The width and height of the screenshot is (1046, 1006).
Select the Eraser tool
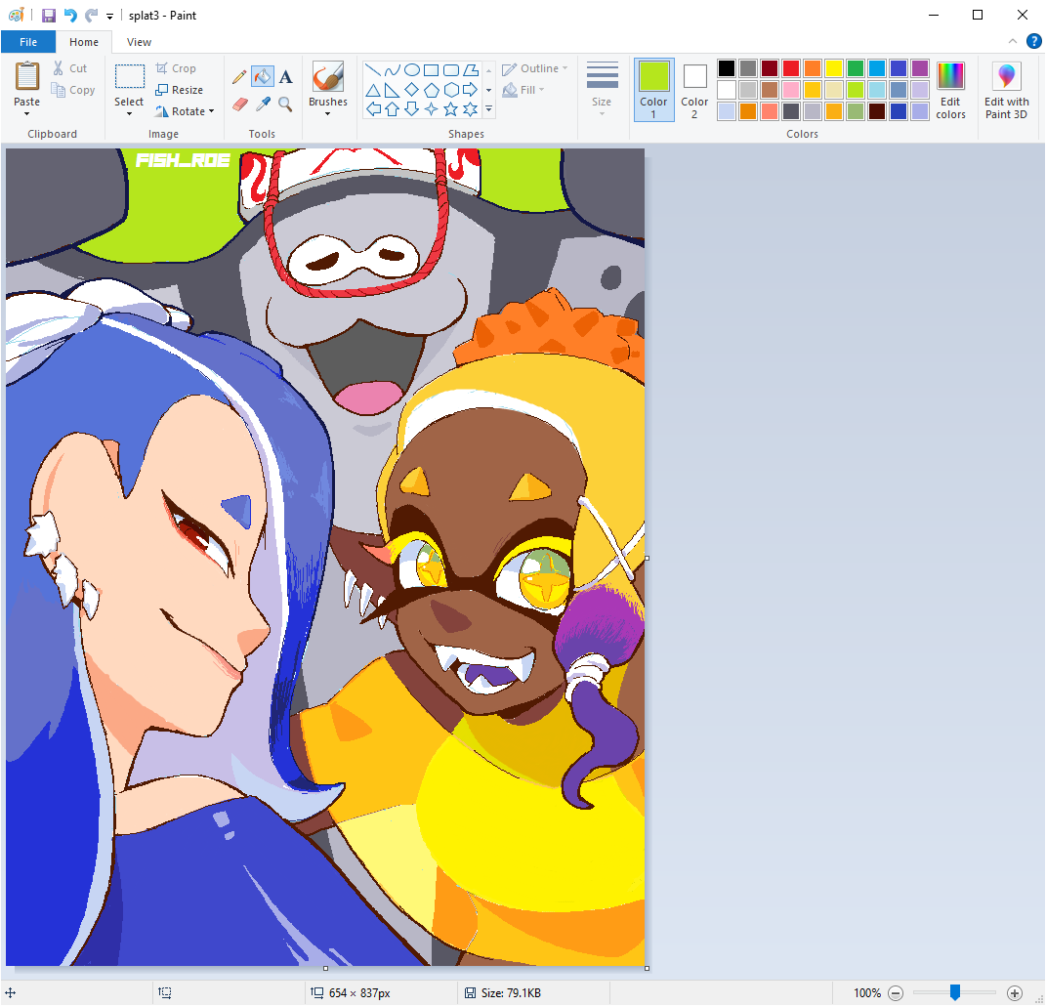pyautogui.click(x=239, y=105)
